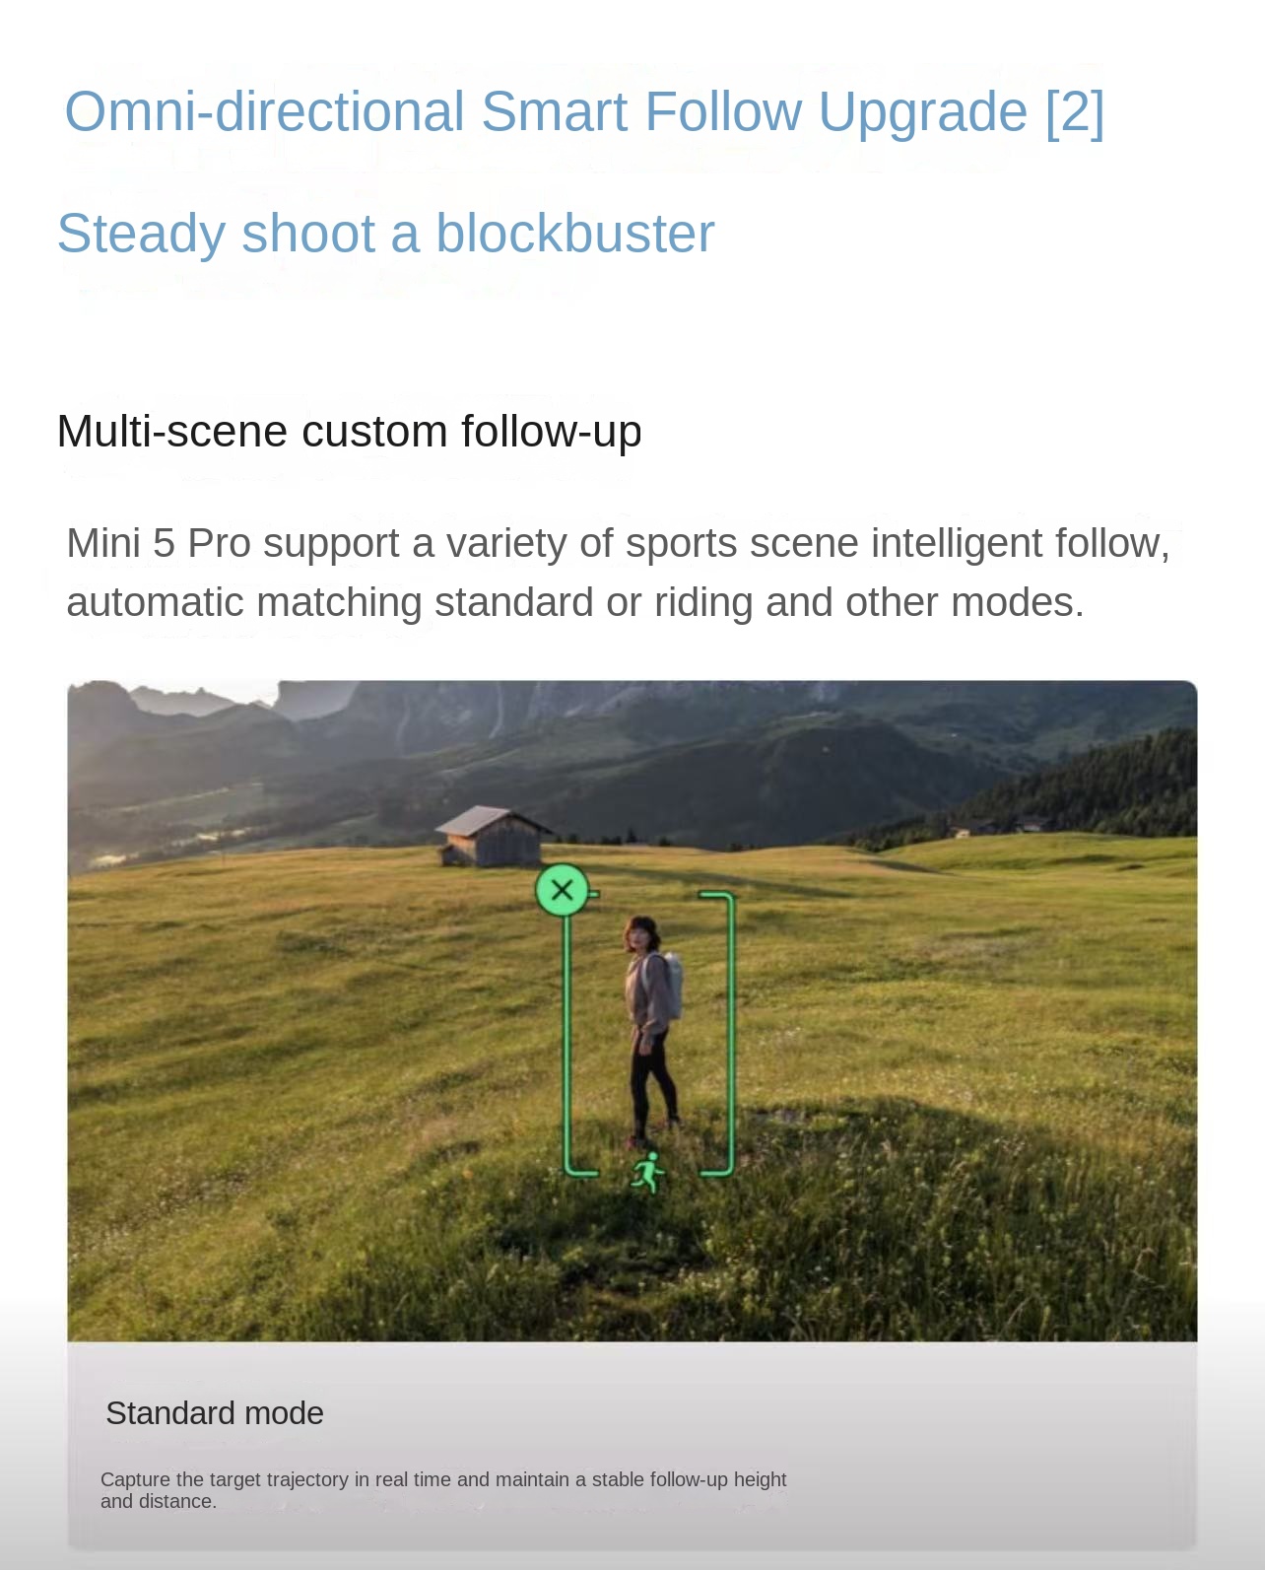This screenshot has height=1570, width=1265.
Task: Click the pine forest on the right hillside
Action: tap(1084, 788)
